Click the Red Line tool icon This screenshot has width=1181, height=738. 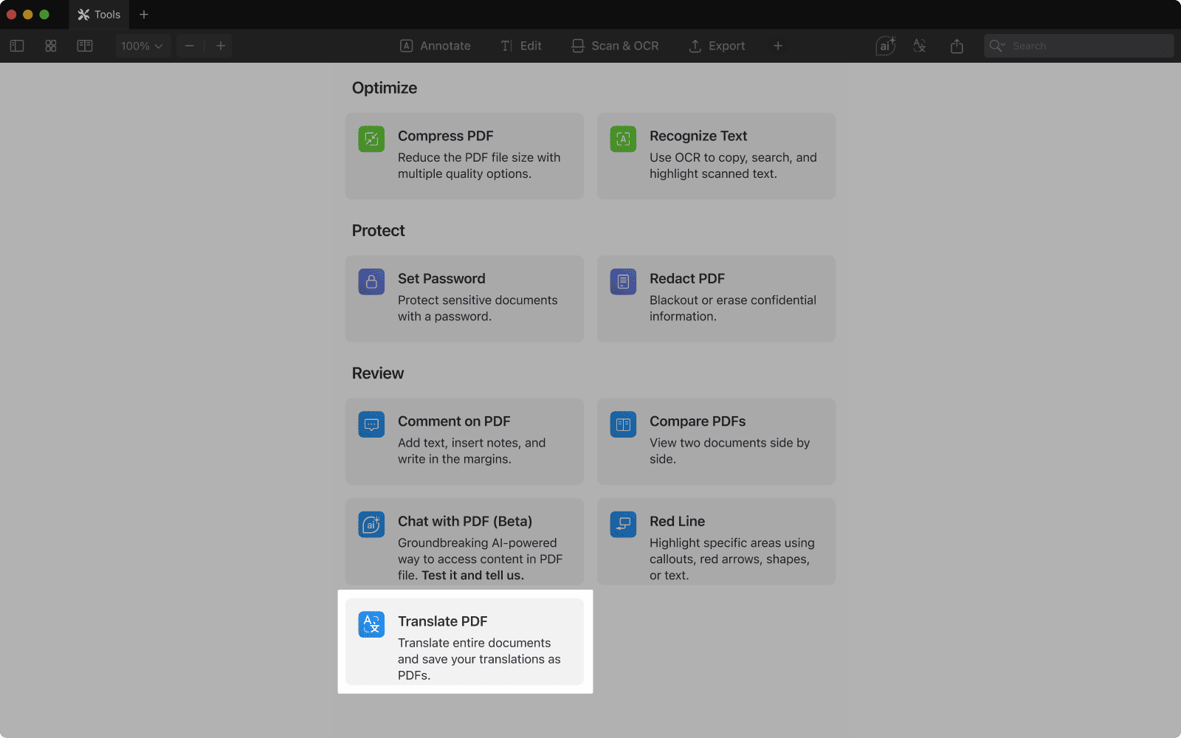[623, 524]
